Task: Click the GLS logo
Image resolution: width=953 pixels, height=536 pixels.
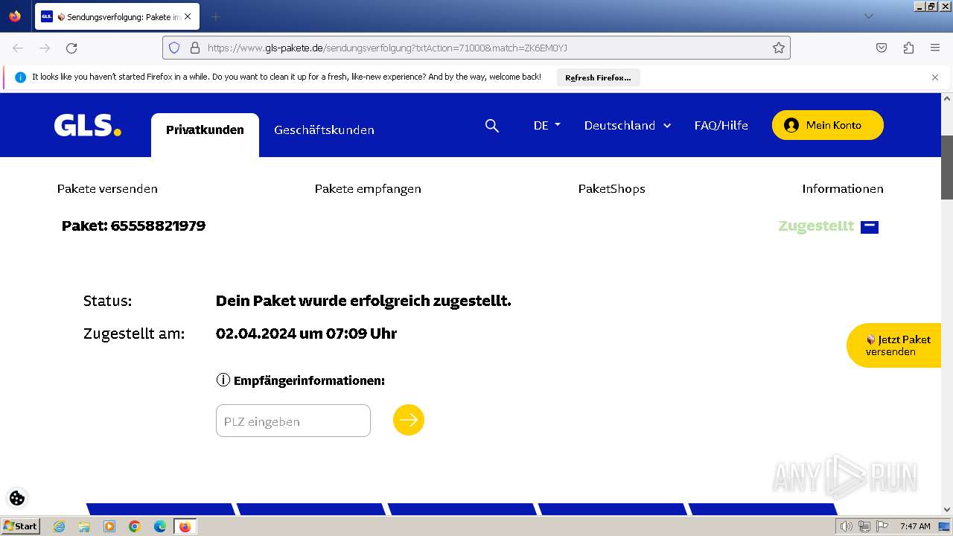Action: [x=87, y=125]
